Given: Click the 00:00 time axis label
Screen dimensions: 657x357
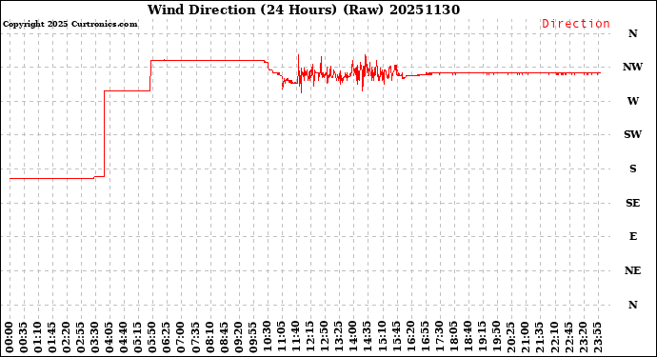Looking at the screenshot, I should (x=10, y=337).
